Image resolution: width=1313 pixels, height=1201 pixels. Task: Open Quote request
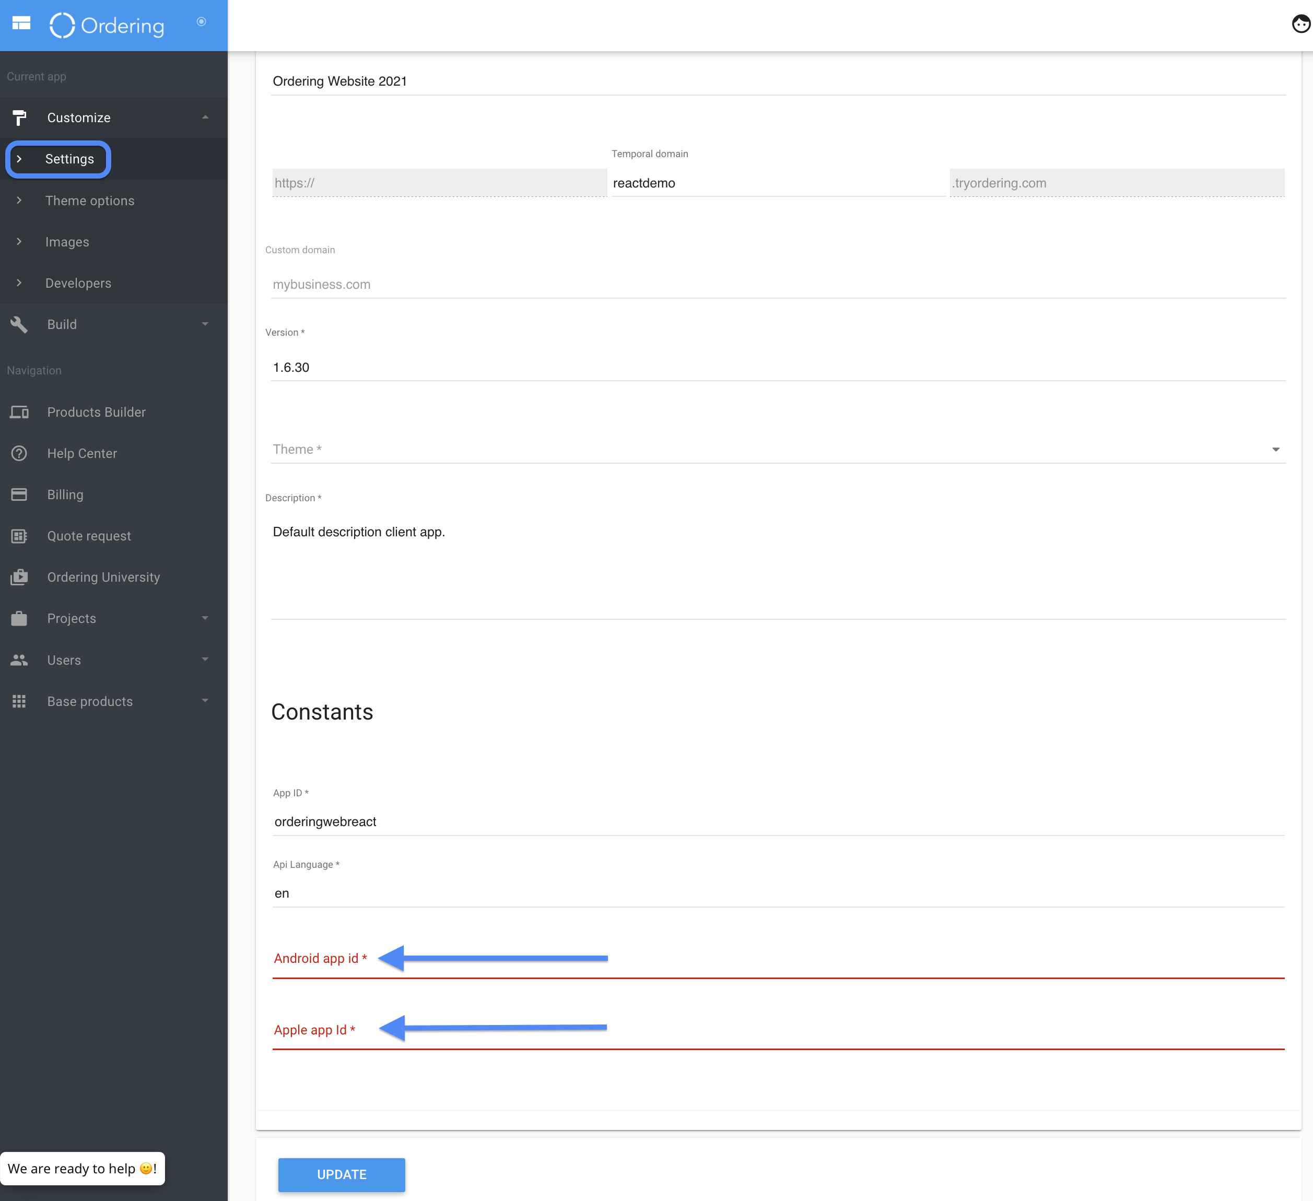click(89, 536)
